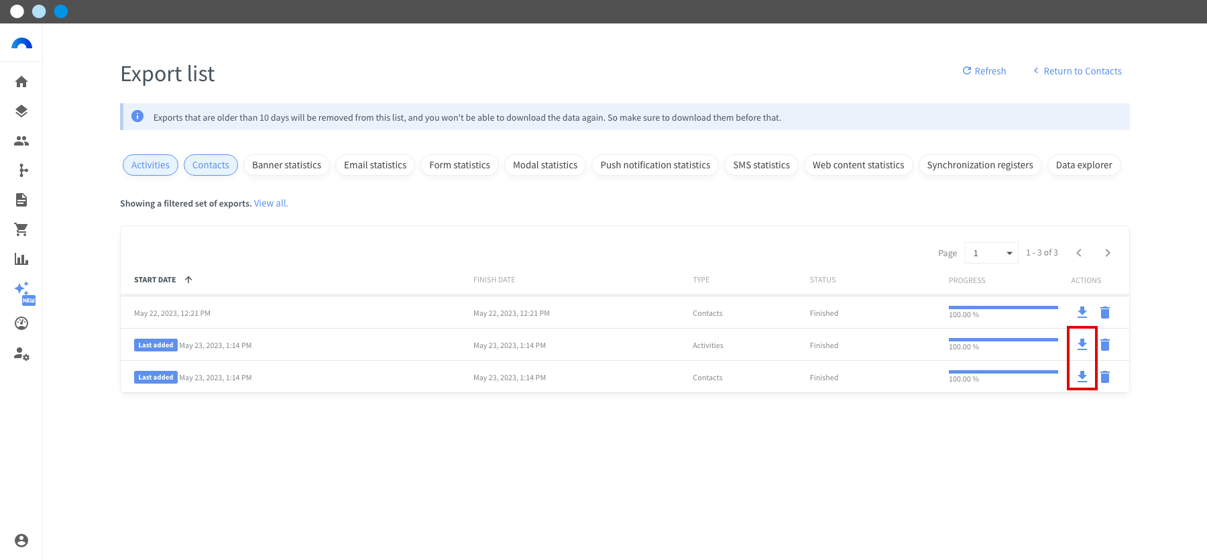The width and height of the screenshot is (1207, 560).
Task: Open the bar chart analytics sidebar icon
Action: click(x=21, y=259)
